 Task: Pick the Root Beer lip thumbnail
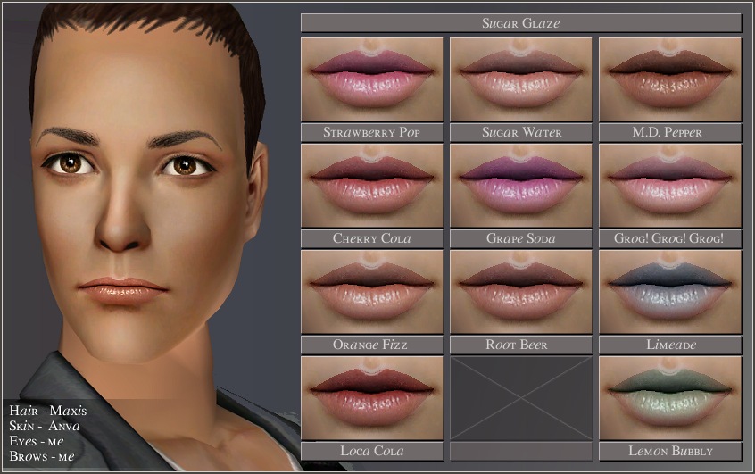[x=521, y=291]
